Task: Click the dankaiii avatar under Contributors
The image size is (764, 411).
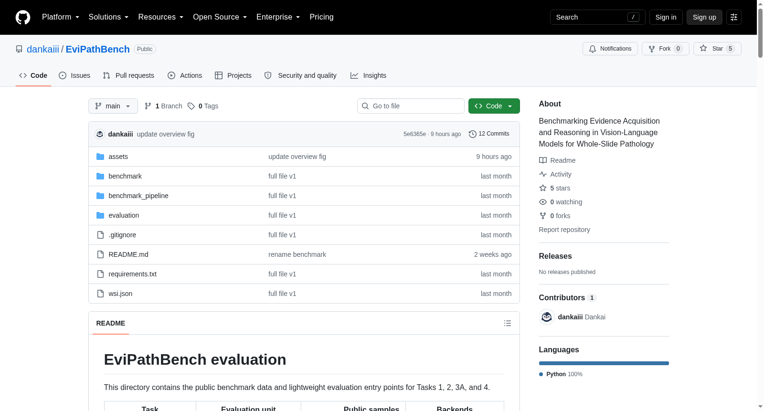Action: [547, 317]
